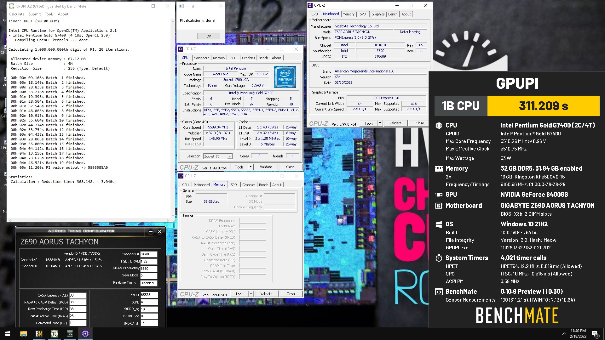Close the Finish dialog
Image resolution: width=605 pixels, height=340 pixels.
(221, 6)
